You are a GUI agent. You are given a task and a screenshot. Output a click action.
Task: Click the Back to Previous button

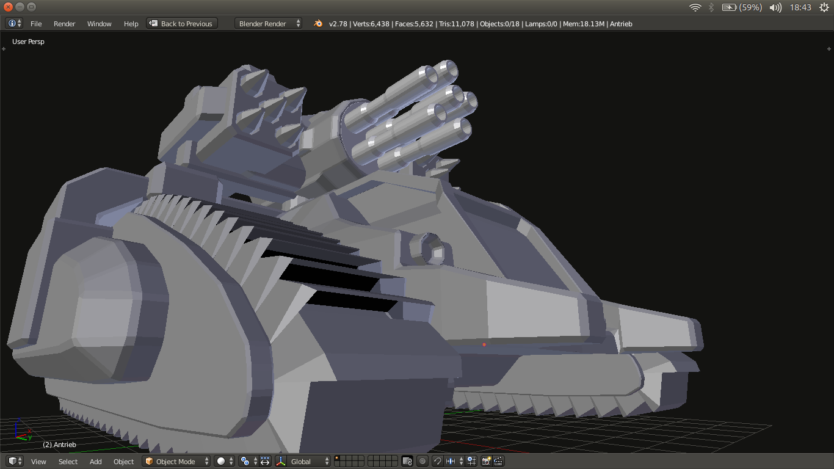click(x=182, y=24)
